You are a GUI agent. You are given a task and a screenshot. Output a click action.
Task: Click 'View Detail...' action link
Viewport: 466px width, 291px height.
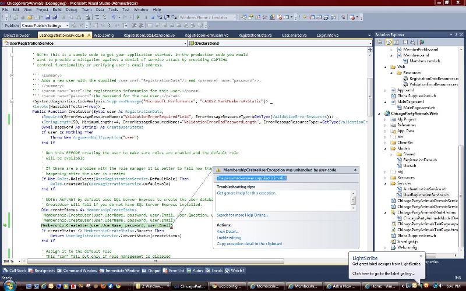pos(227,231)
